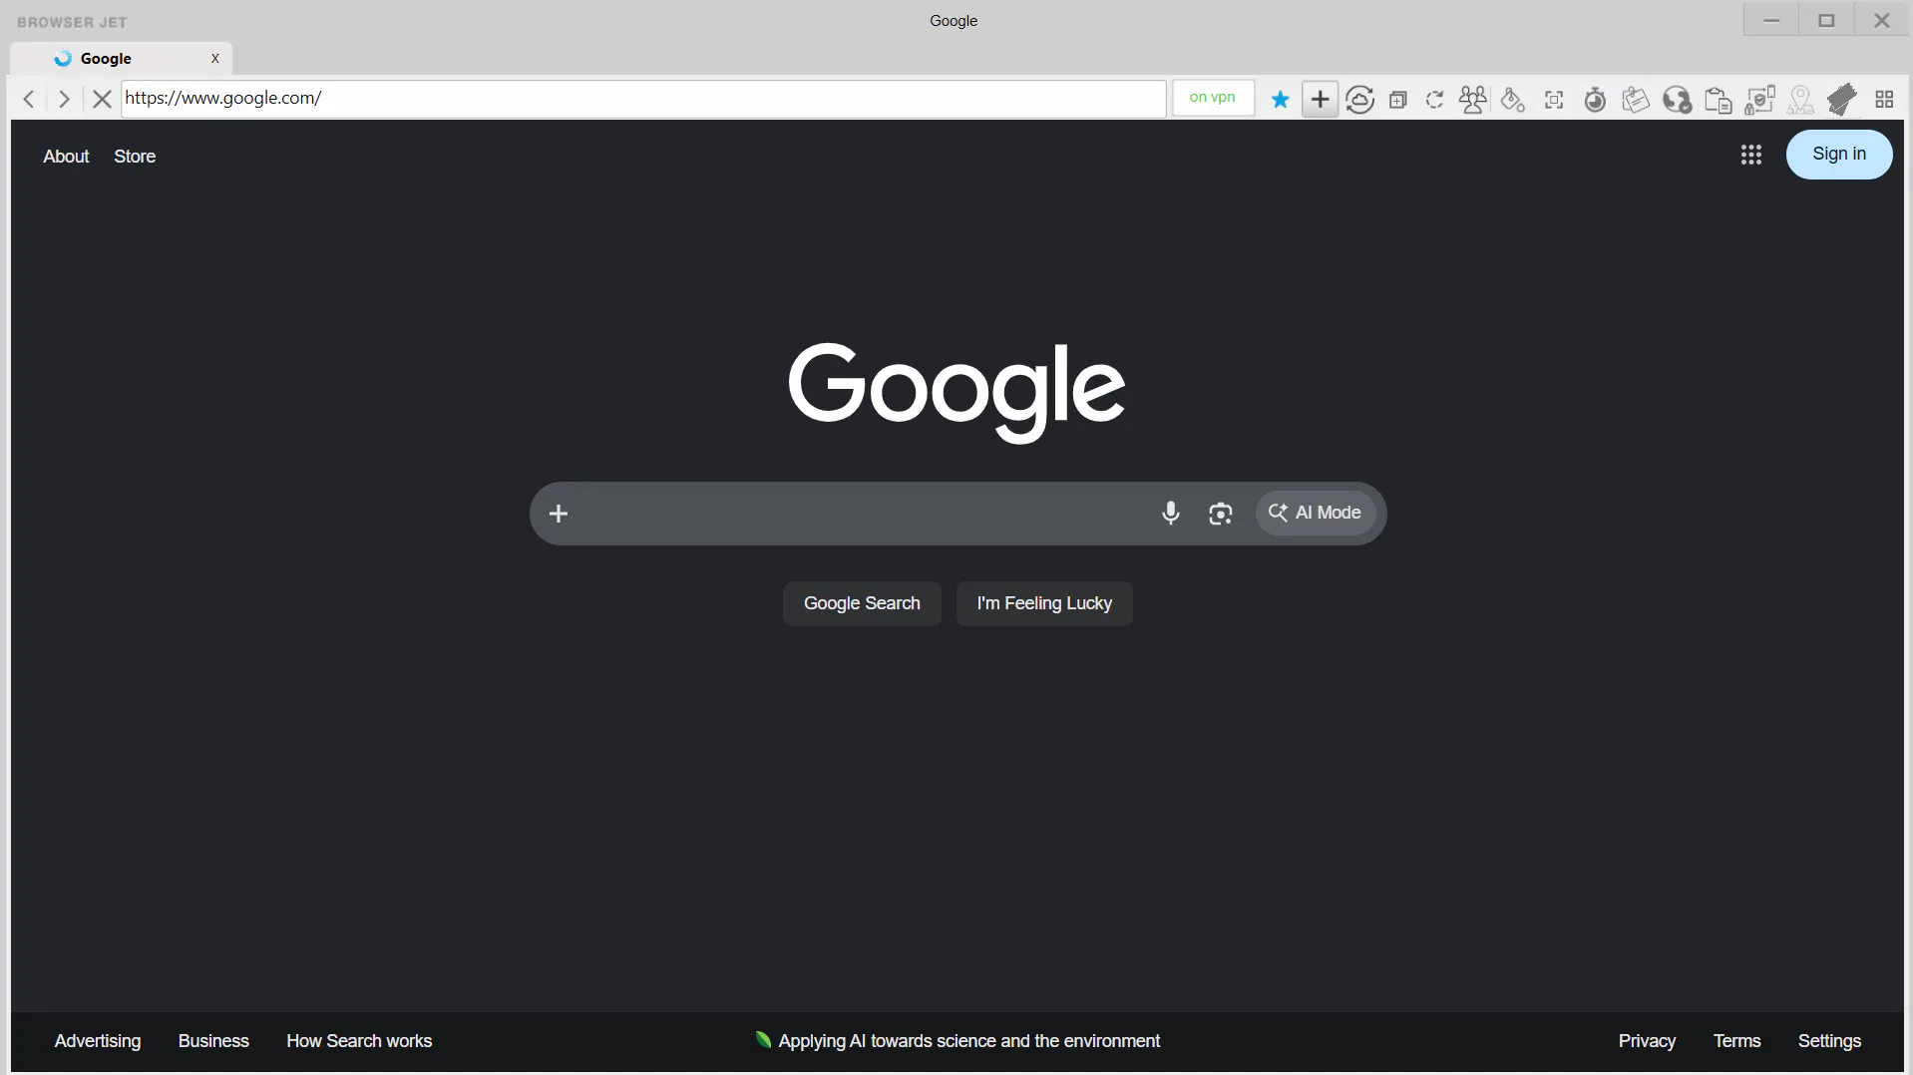The image size is (1913, 1075).
Task: Toggle the 'on vpn' indicator
Action: click(x=1213, y=98)
